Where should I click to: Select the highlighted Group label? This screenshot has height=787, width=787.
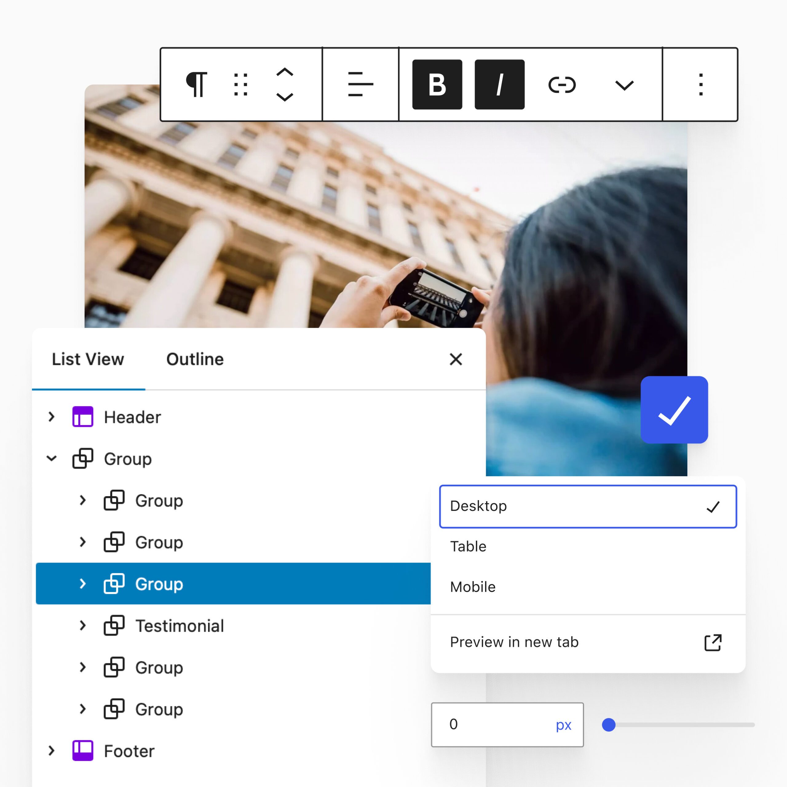159,584
